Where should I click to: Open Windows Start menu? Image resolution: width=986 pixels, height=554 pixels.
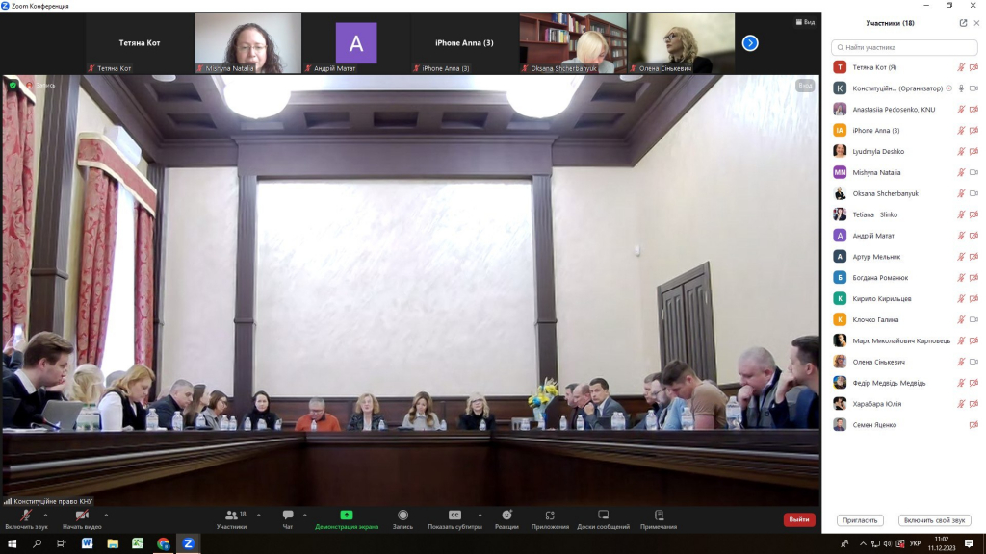(12, 543)
